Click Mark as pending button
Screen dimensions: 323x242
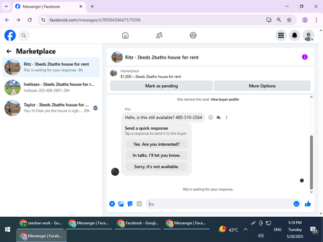[161, 86]
